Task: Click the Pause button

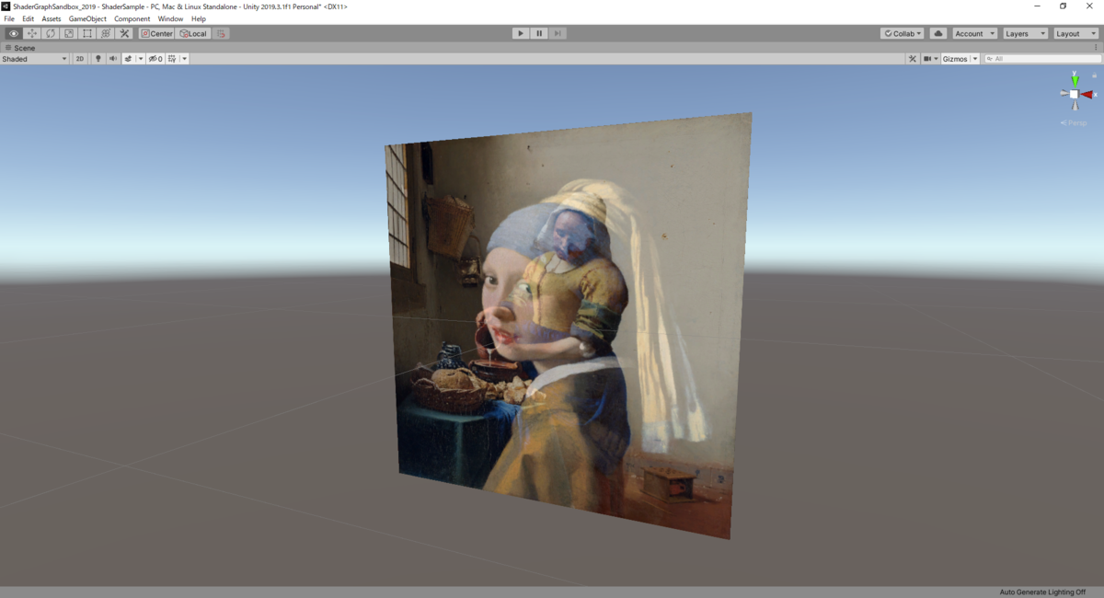Action: [x=539, y=33]
